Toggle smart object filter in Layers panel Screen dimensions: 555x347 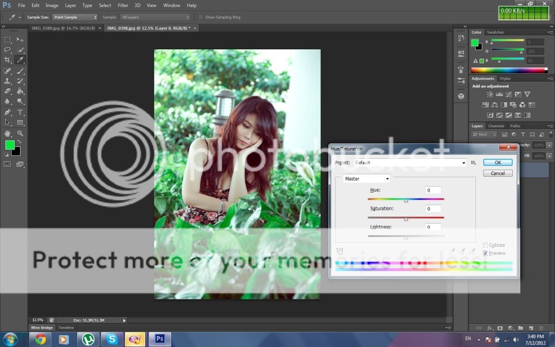[x=541, y=134]
